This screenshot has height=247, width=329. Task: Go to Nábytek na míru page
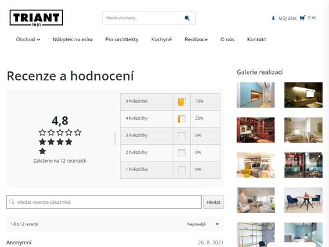click(73, 39)
